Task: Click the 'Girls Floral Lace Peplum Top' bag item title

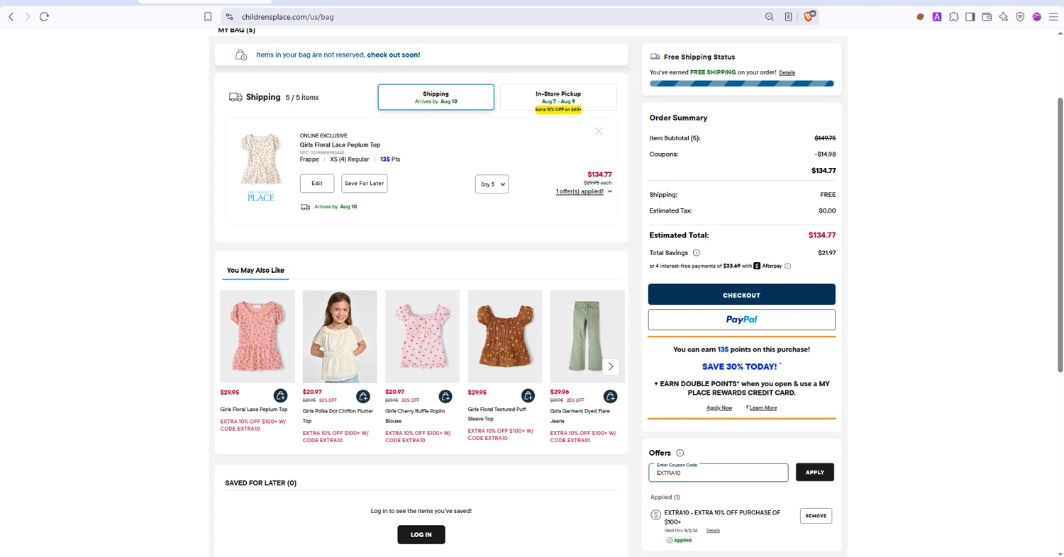Action: tap(340, 145)
